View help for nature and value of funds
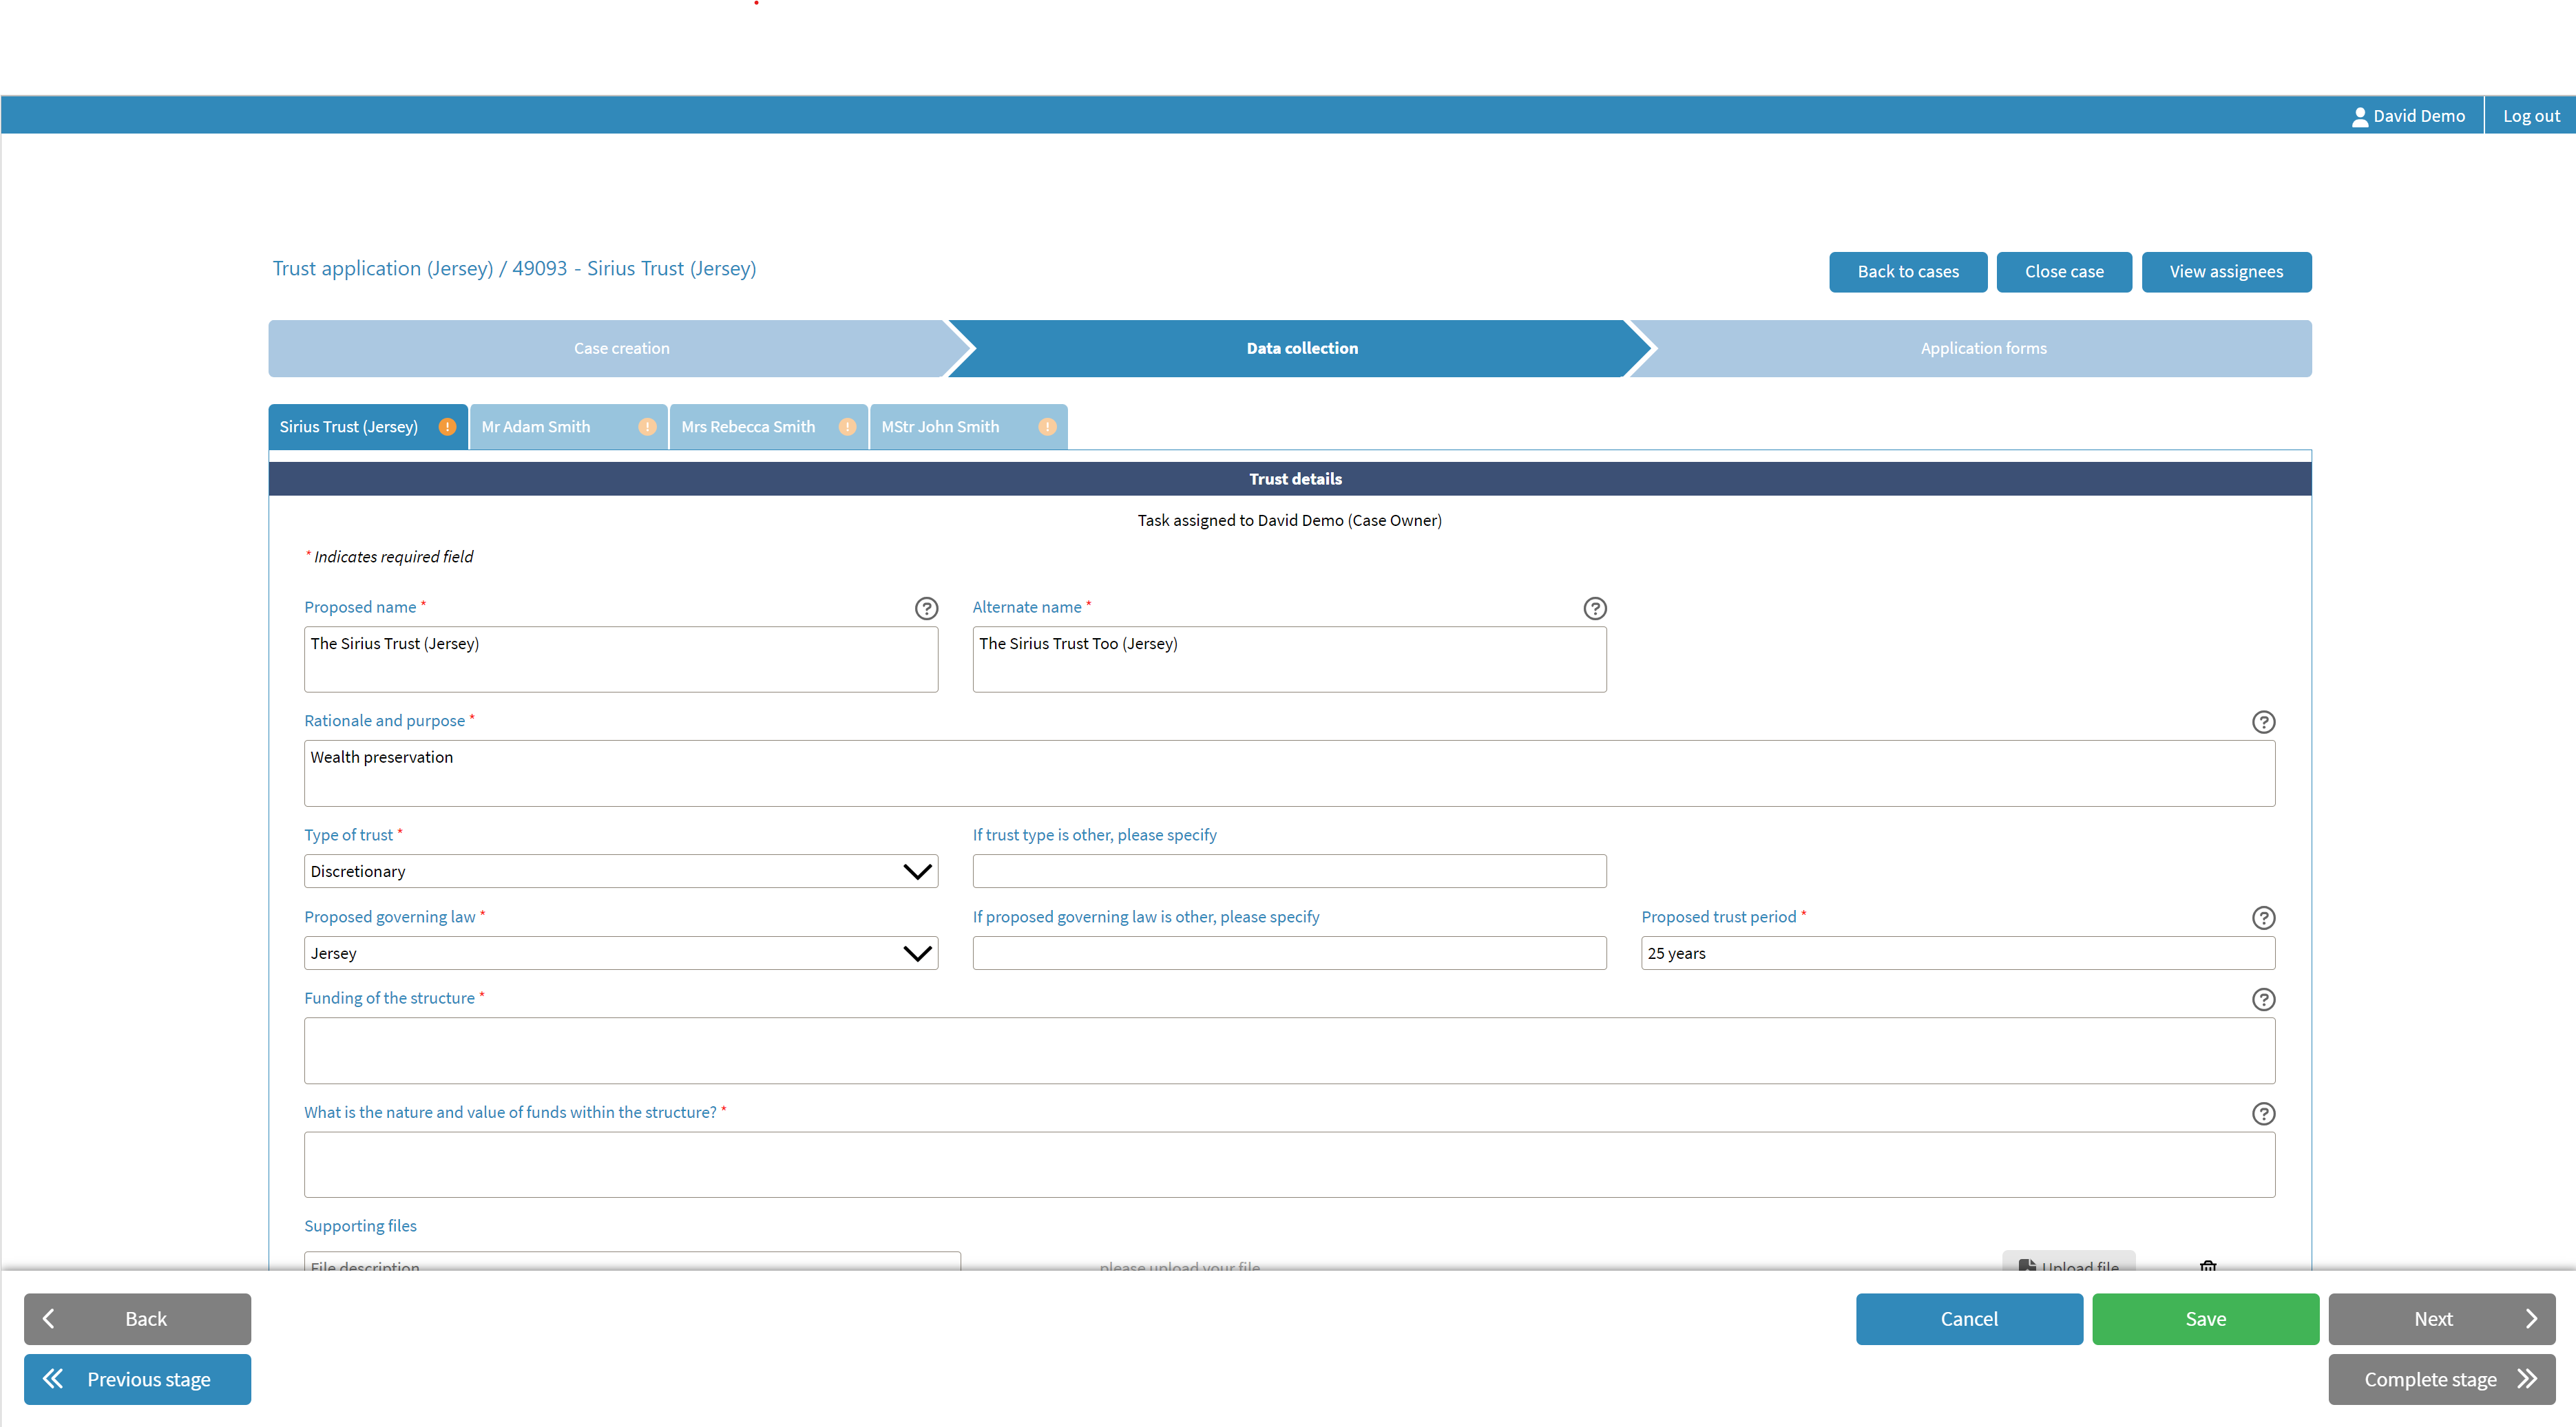 (x=2263, y=1114)
